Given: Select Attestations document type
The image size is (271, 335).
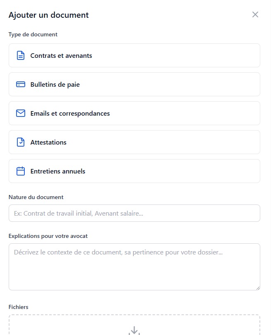Looking at the screenshot, I should 134,142.
